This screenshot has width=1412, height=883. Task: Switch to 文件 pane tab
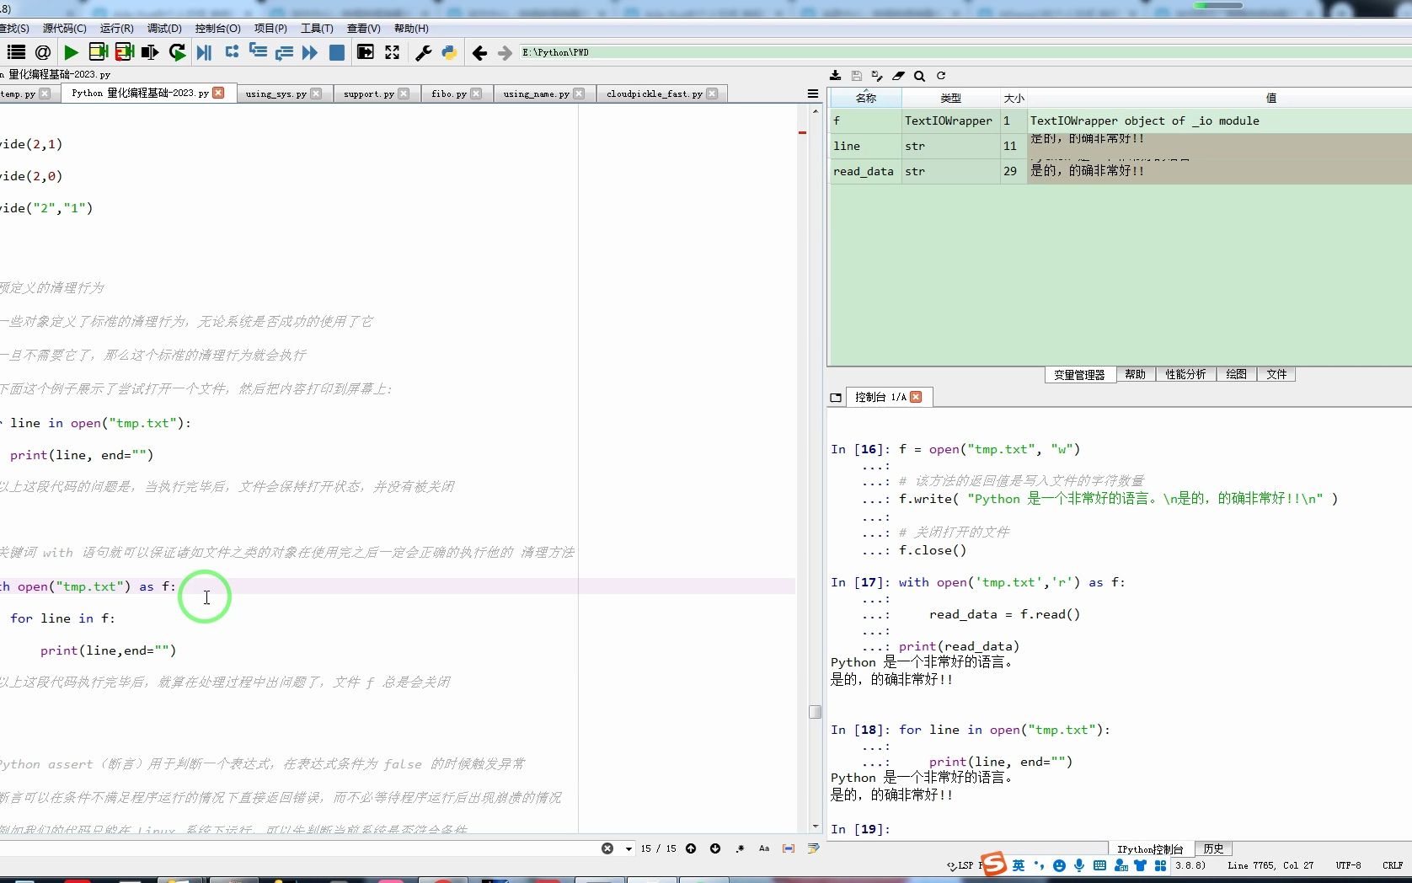pos(1276,374)
